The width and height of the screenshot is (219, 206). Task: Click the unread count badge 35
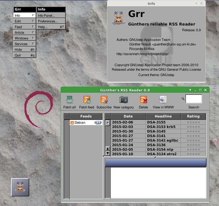point(98,123)
